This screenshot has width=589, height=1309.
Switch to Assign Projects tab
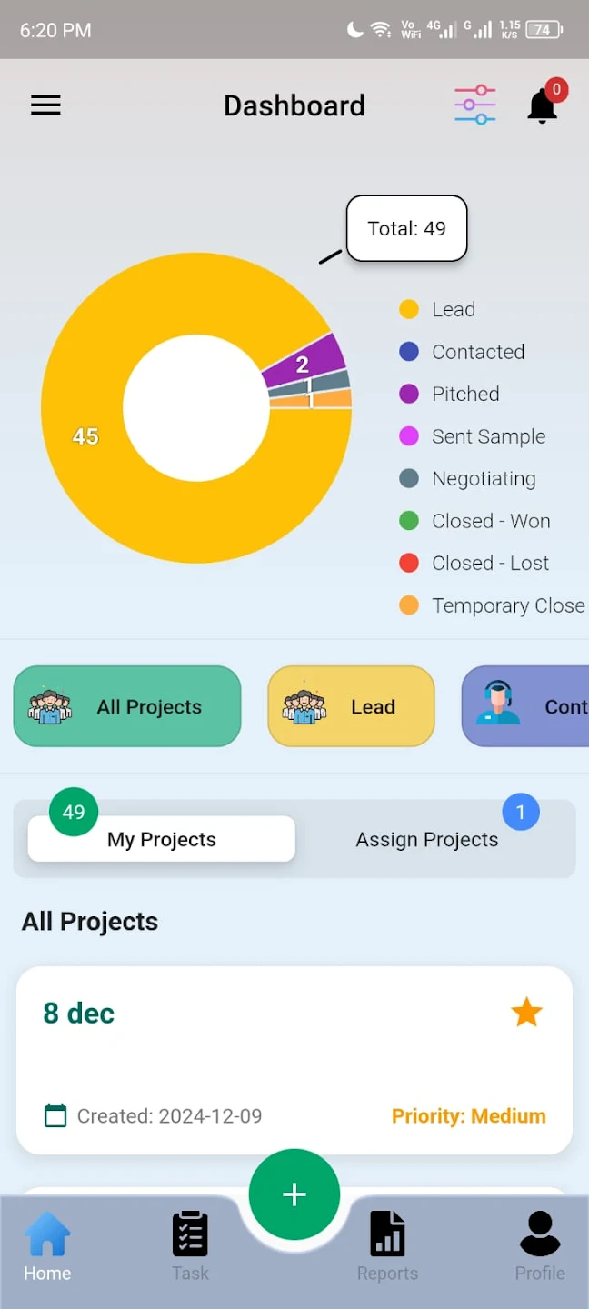[426, 840]
